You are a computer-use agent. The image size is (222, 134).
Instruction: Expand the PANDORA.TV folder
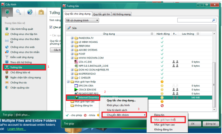click(72, 38)
